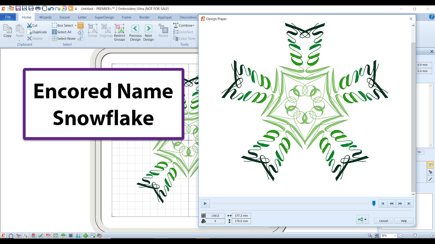
Task: Click the width field 177.2 mm
Action: [241, 216]
